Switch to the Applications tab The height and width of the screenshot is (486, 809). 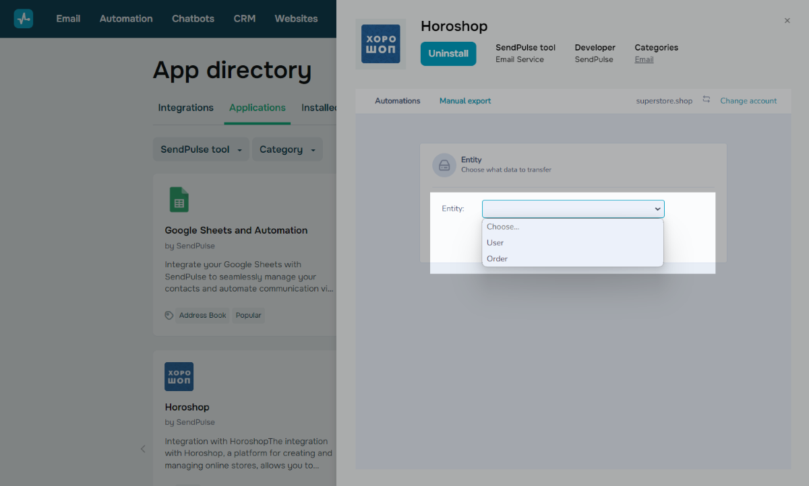click(258, 108)
